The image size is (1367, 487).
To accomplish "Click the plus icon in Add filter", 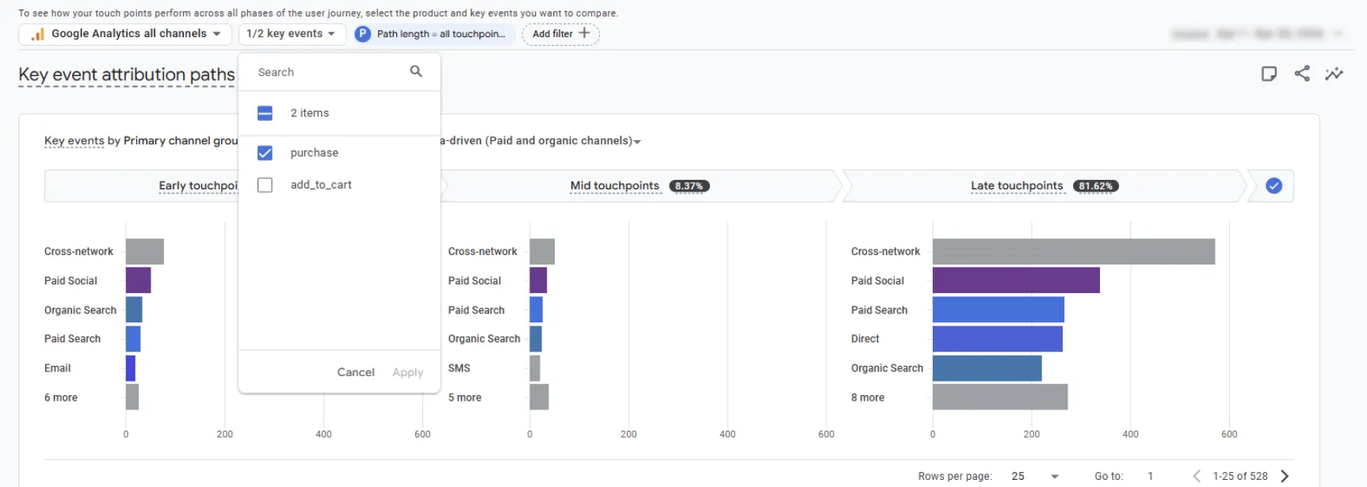I will (585, 33).
